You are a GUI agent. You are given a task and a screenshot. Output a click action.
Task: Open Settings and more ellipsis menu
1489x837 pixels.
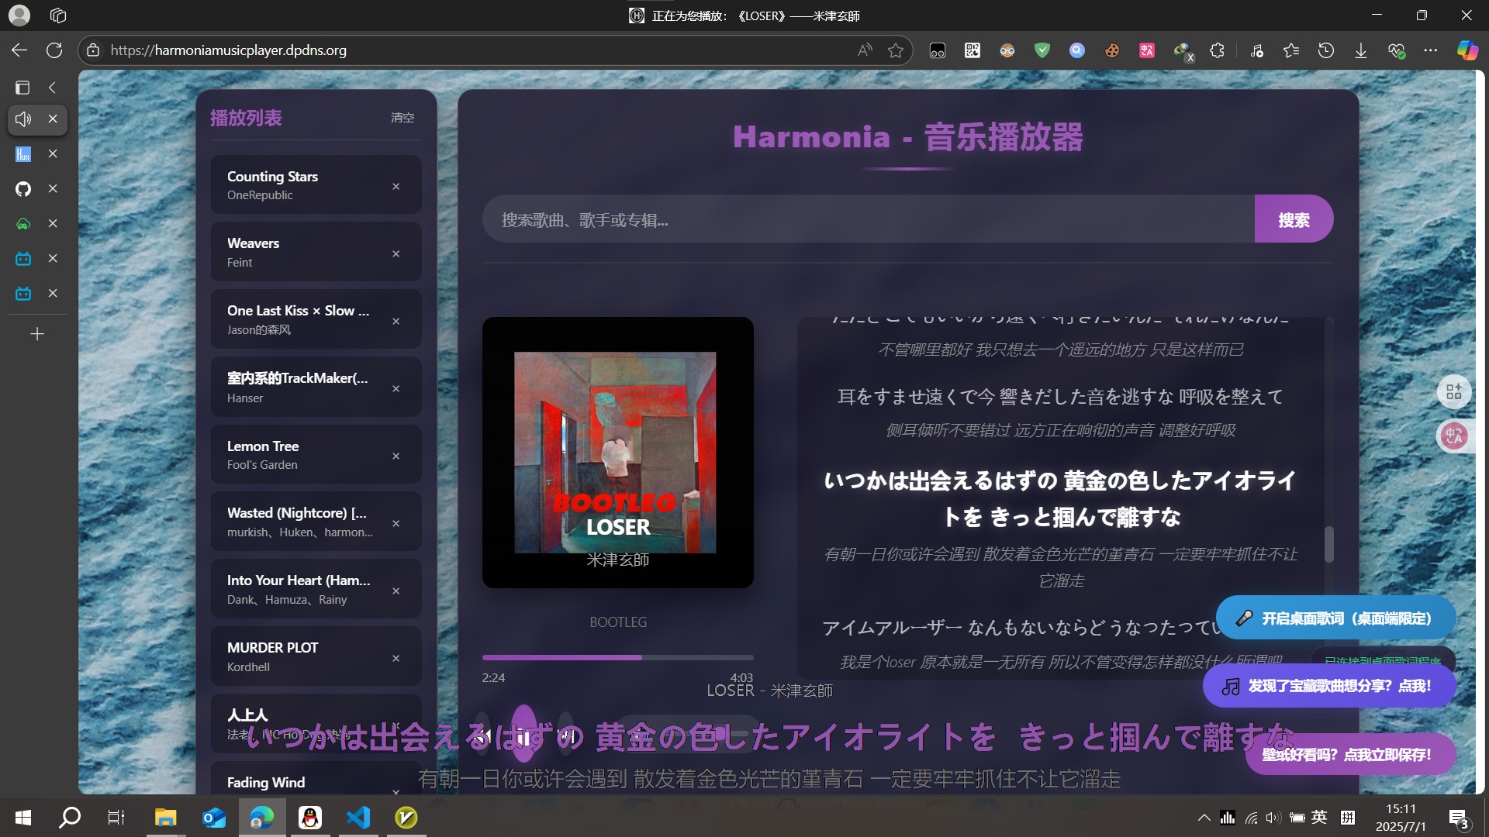click(1431, 50)
